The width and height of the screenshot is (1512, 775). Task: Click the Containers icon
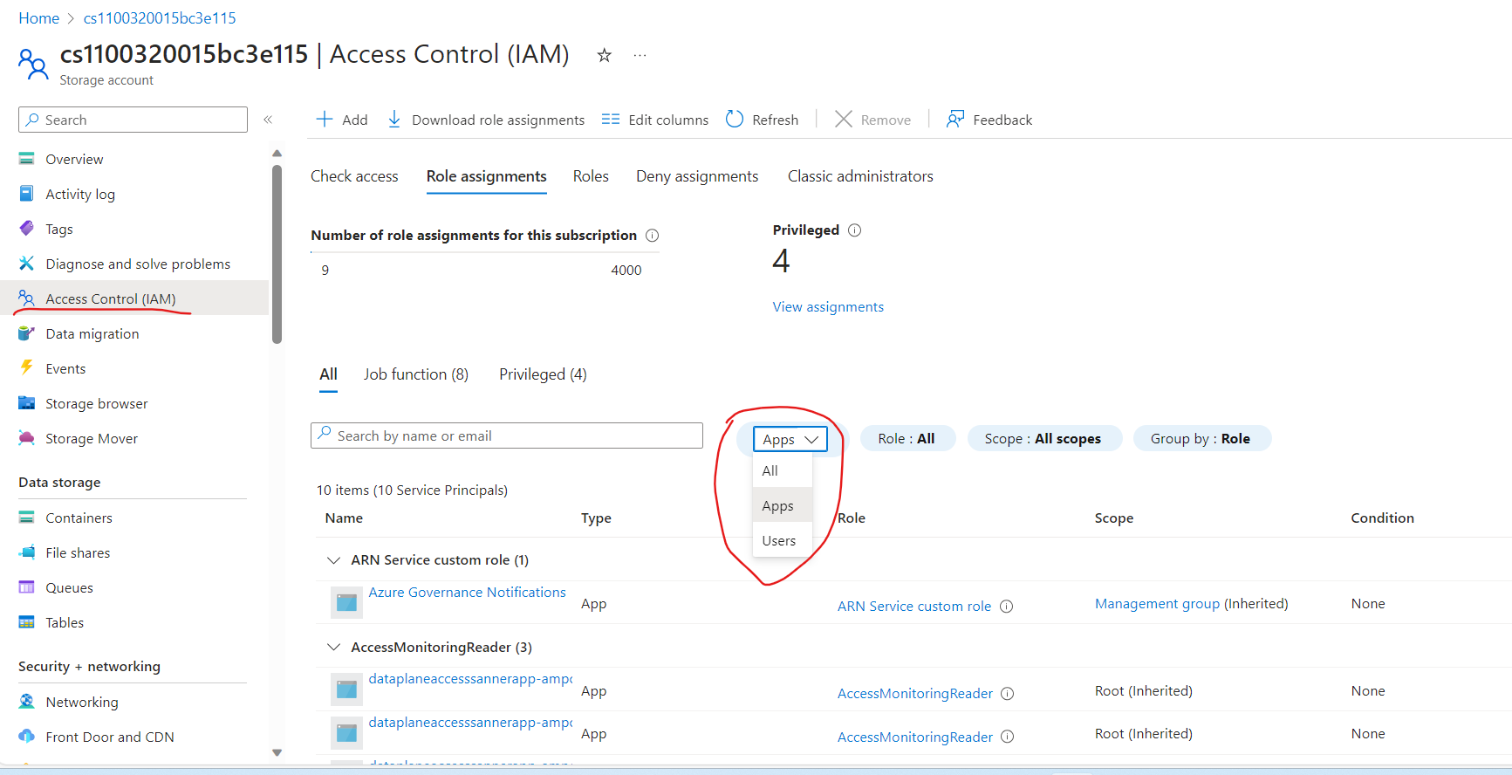pyautogui.click(x=27, y=518)
